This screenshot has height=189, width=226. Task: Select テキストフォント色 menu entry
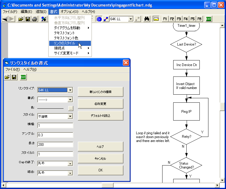tap(70, 38)
